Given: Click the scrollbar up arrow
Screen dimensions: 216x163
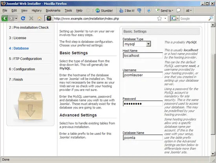Looking at the screenshot, I should (213, 25).
